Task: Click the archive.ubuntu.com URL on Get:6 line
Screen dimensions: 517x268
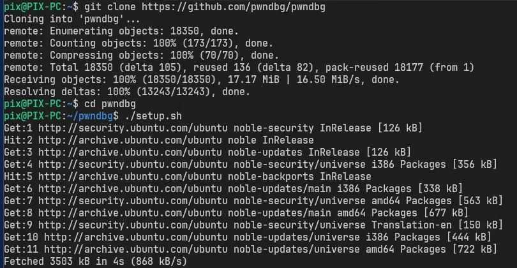Action: pyautogui.click(x=130, y=188)
